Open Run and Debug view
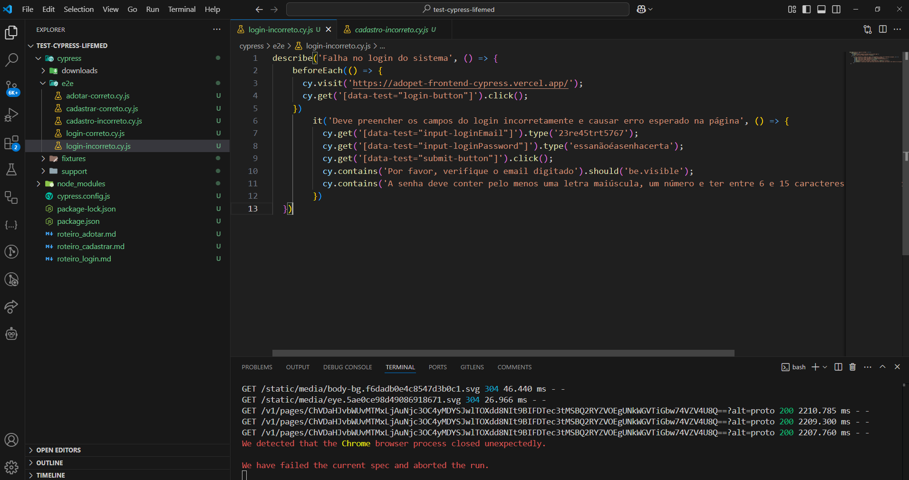909x480 pixels. [x=11, y=115]
